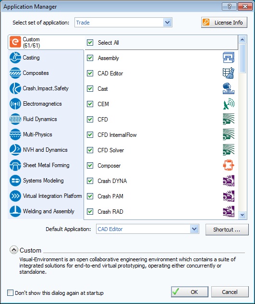Click the CFD application icon
This screenshot has height=304, width=255.
tap(229, 119)
